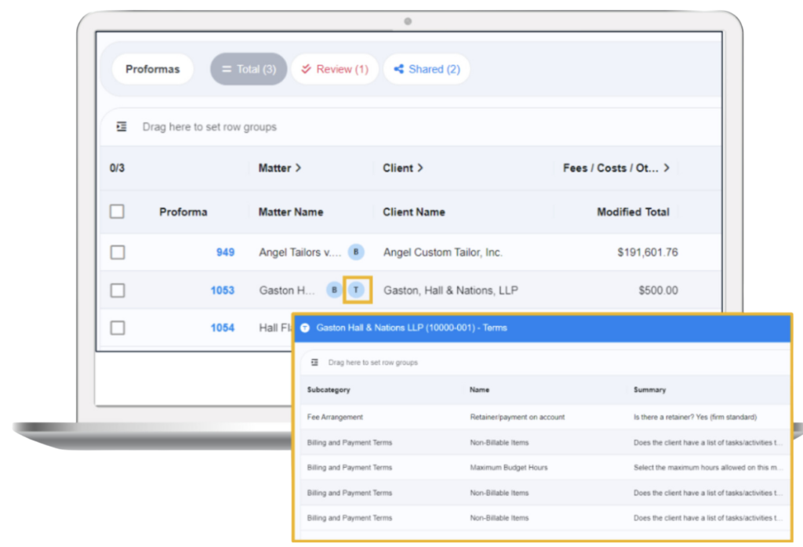This screenshot has height=547, width=803.
Task: Toggle the select-all checkbox in the header row
Action: (x=117, y=212)
